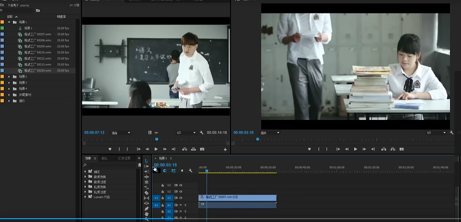Select the Pen tool
This screenshot has height=222, width=461.
147,209
